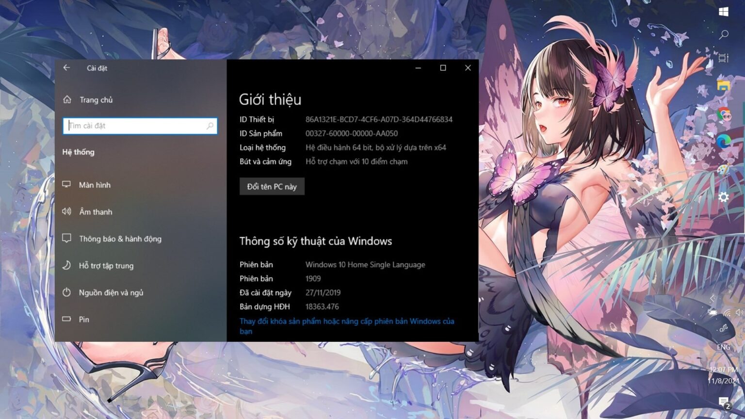Go back using the Settings back arrow

pos(66,68)
